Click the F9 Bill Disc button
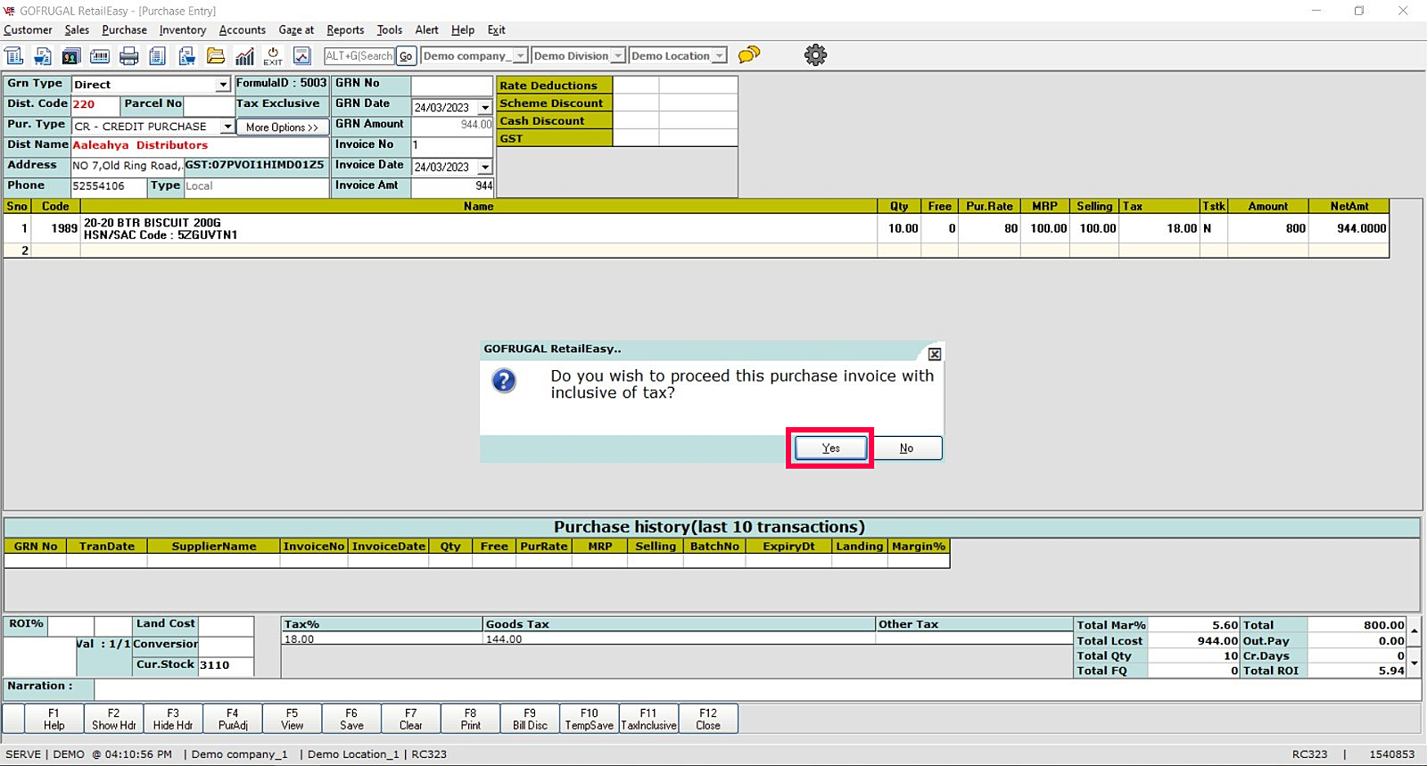The image size is (1427, 766). (x=530, y=719)
